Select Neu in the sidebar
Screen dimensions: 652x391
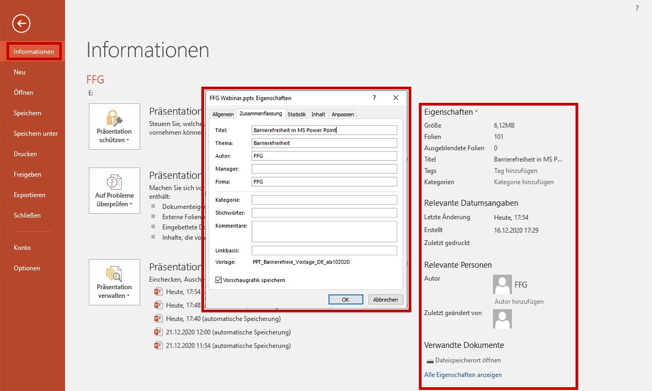(20, 72)
